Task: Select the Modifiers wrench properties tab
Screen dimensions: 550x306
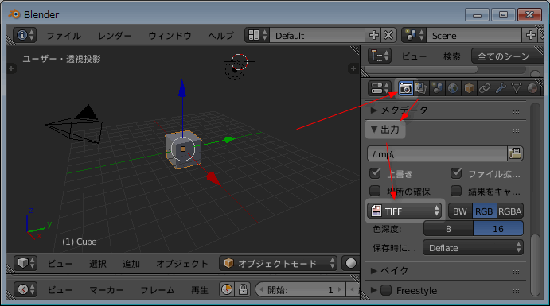Action: [501, 88]
